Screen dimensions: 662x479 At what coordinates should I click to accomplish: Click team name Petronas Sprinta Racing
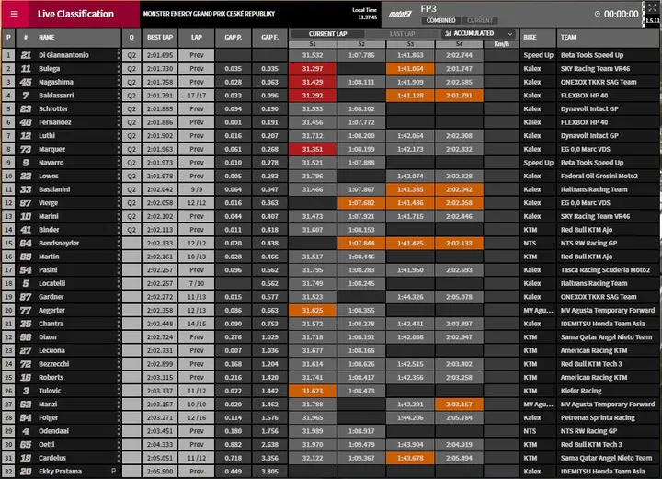pos(598,417)
